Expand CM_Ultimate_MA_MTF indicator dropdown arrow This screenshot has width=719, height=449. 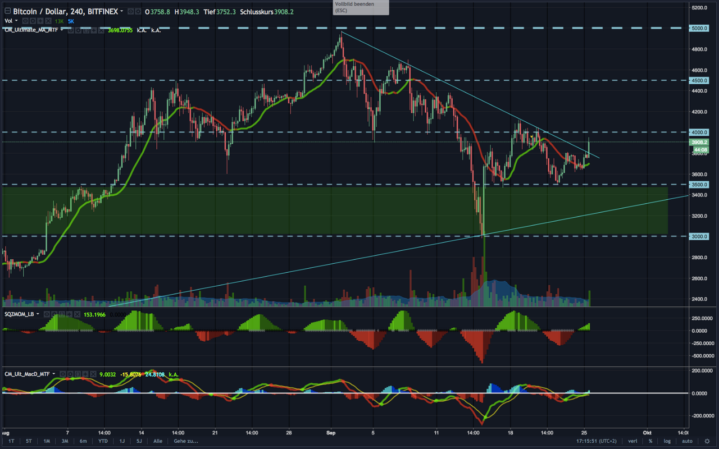click(x=62, y=30)
